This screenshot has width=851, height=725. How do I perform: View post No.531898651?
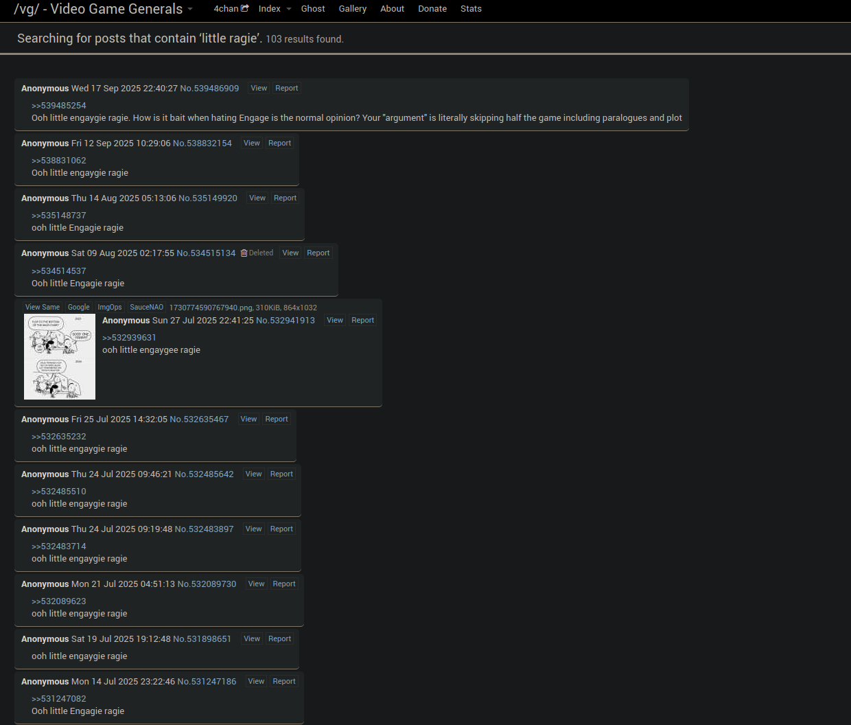tap(252, 638)
